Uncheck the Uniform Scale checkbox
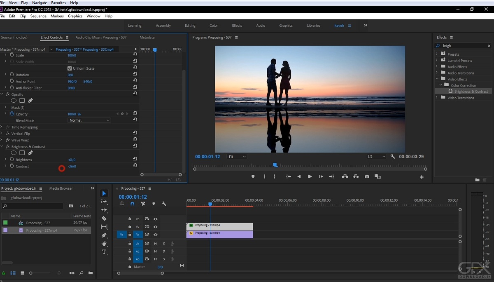The height and width of the screenshot is (282, 494). [70, 68]
